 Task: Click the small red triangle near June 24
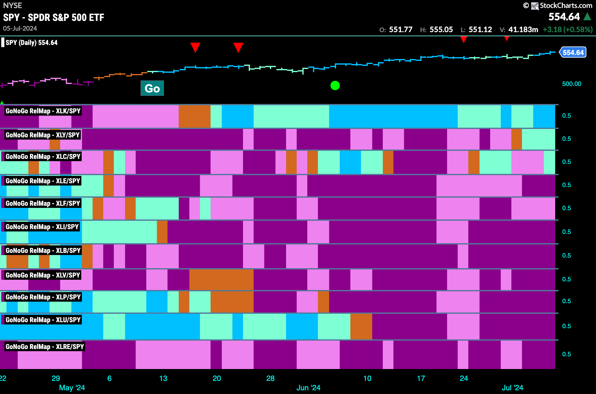pos(464,39)
